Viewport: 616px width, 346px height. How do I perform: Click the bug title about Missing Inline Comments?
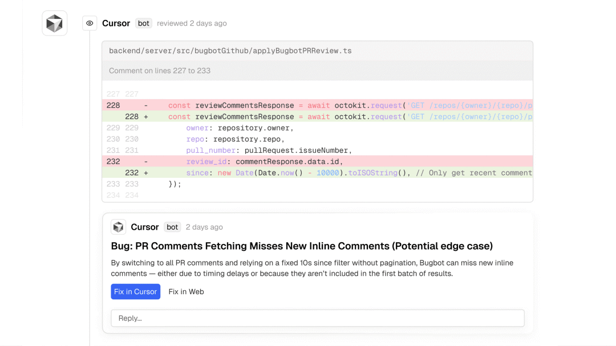[302, 246]
